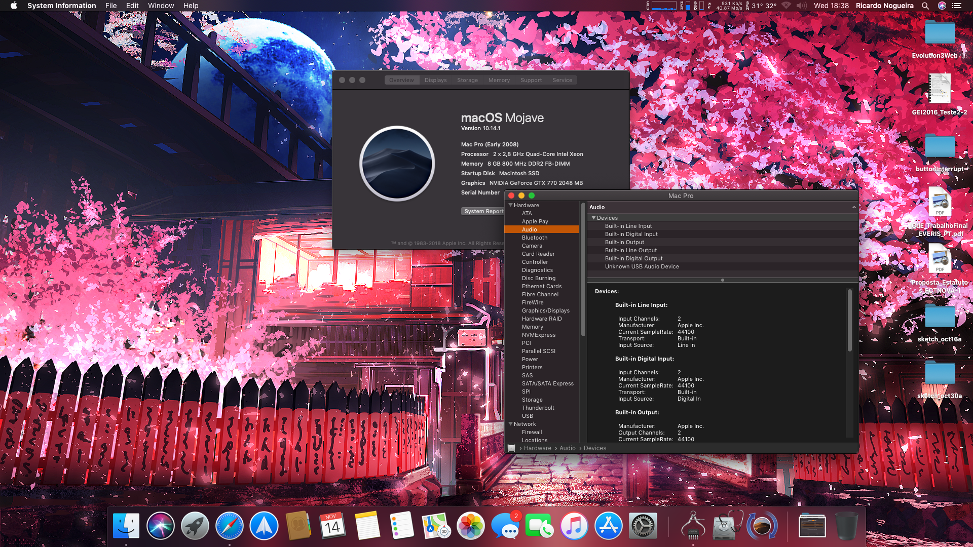The width and height of the screenshot is (973, 547).
Task: Select the Storage tab in About window
Action: pos(467,80)
